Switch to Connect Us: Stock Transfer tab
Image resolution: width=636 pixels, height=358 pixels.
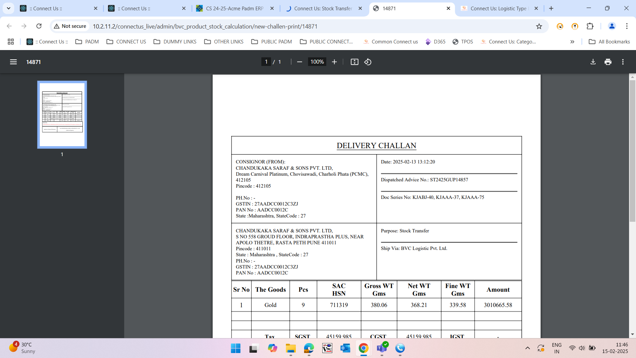pyautogui.click(x=323, y=9)
